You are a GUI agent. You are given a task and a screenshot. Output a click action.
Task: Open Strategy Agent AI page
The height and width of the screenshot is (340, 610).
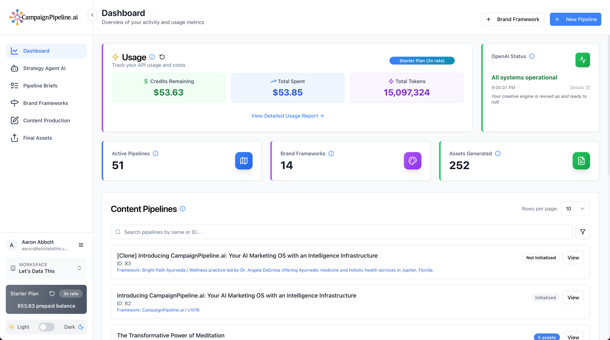pos(46,68)
